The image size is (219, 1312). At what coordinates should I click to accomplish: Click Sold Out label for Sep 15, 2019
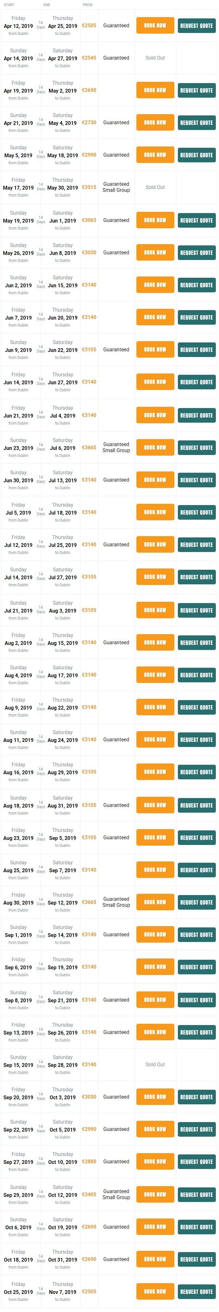[x=155, y=1064]
